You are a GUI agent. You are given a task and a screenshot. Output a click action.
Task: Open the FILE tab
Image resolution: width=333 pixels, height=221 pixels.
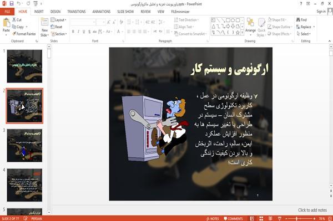7,12
